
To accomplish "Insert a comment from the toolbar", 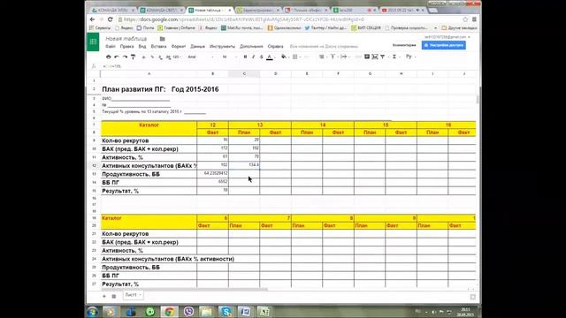I will coord(367,57).
